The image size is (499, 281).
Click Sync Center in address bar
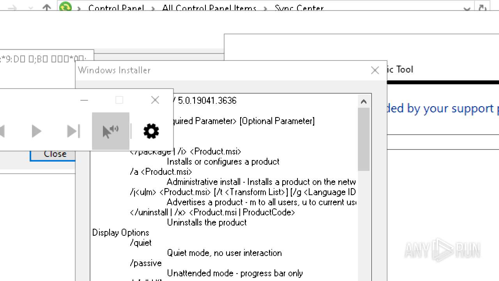pos(299,8)
